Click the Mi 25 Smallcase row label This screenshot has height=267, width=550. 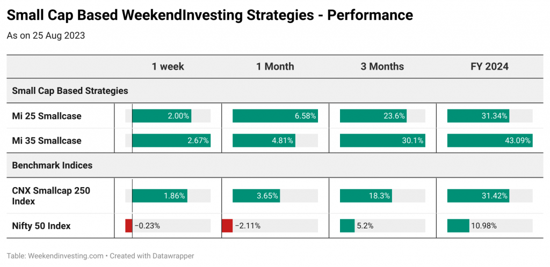click(x=47, y=116)
